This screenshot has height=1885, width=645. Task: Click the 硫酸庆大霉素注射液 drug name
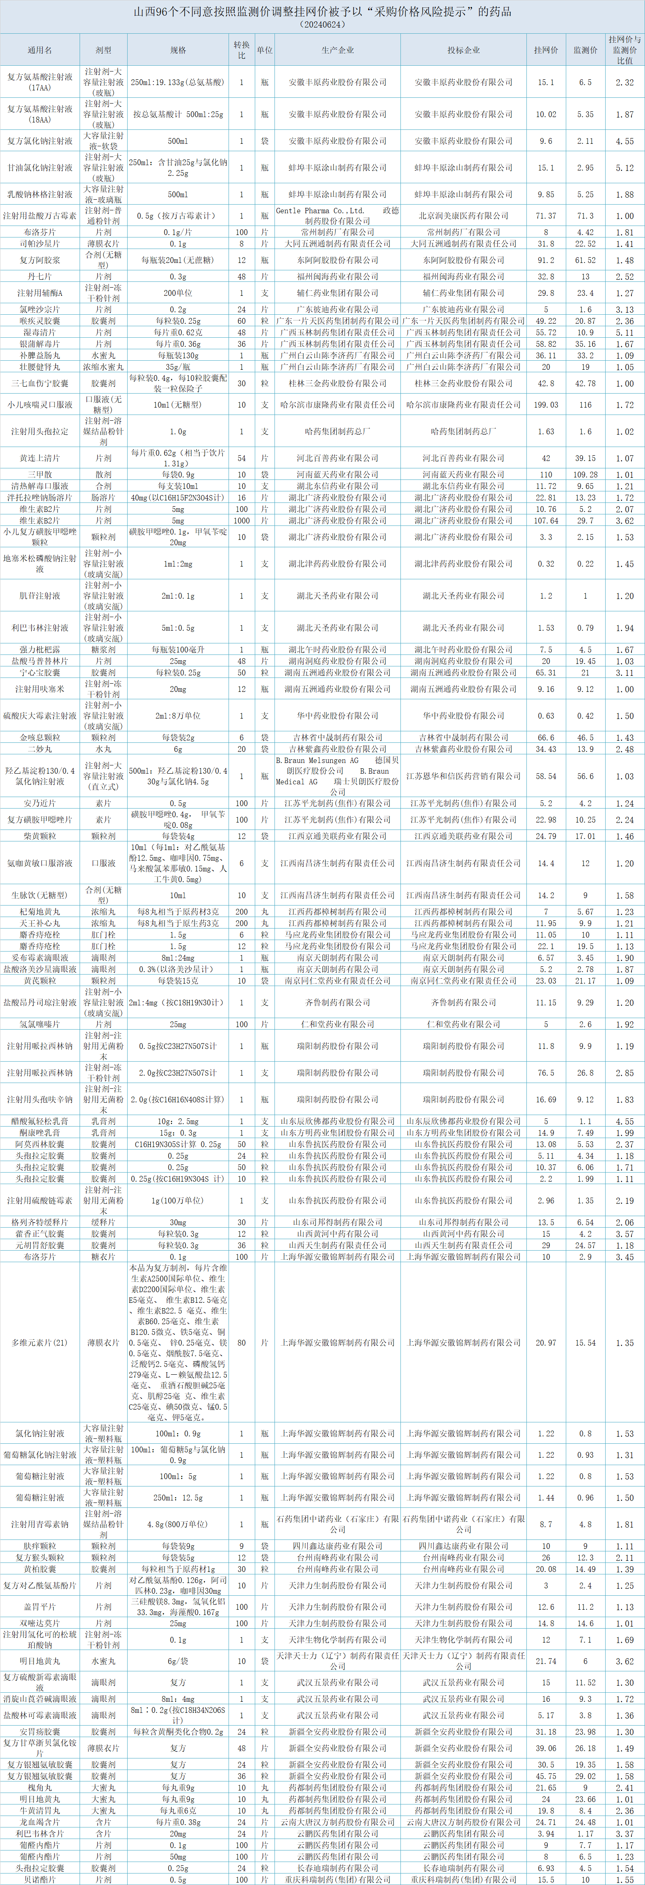coord(40,716)
